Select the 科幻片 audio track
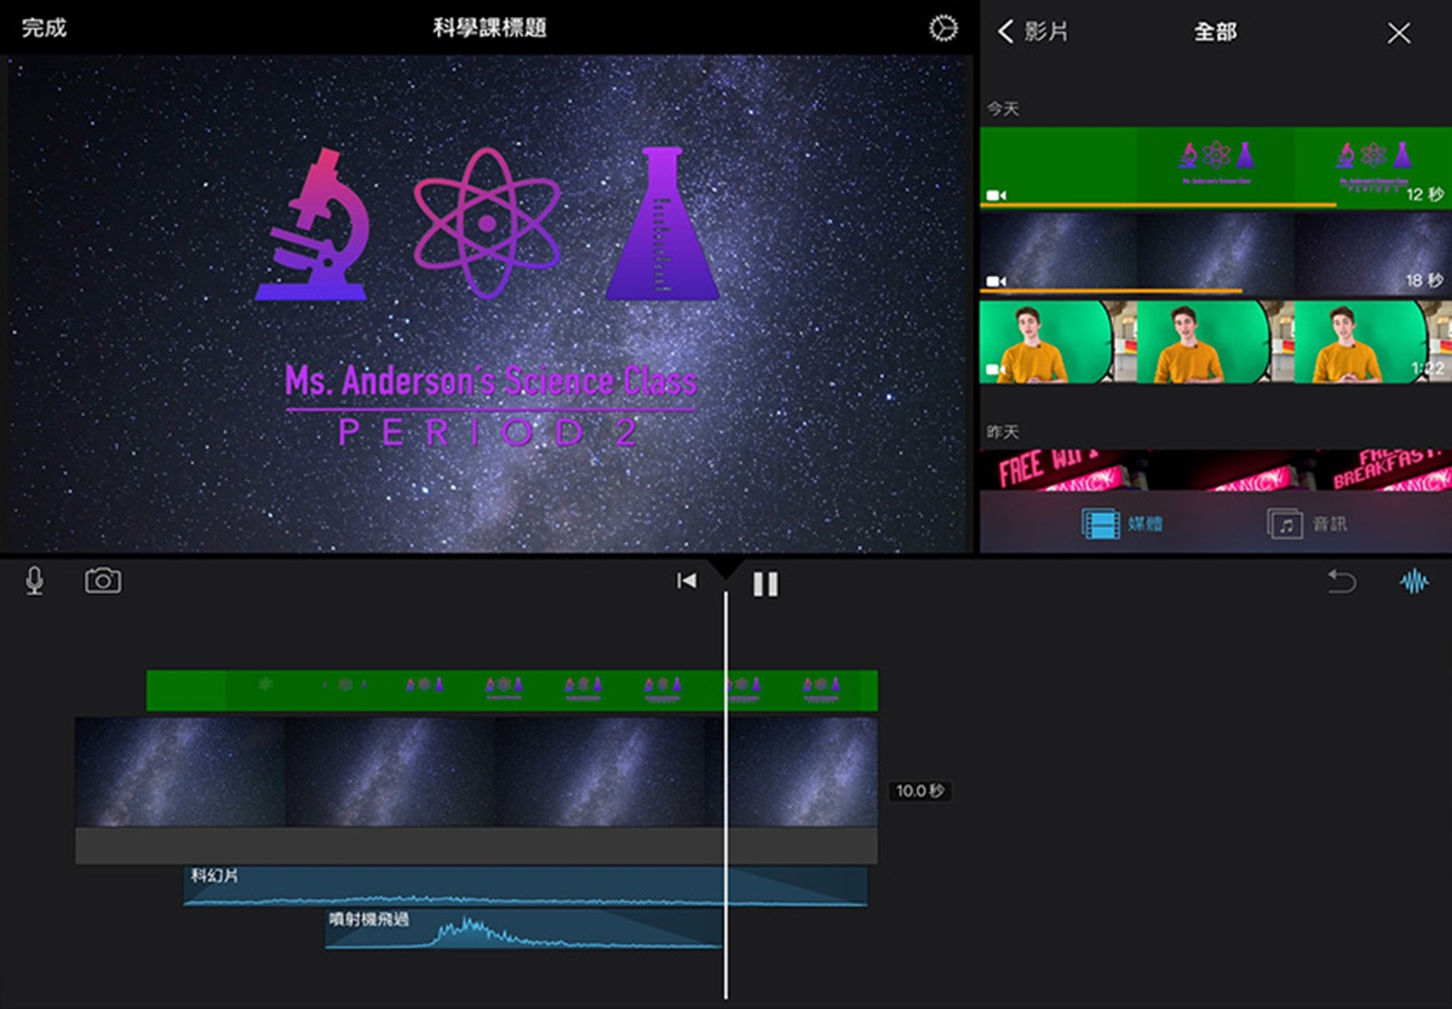 pyautogui.click(x=525, y=887)
